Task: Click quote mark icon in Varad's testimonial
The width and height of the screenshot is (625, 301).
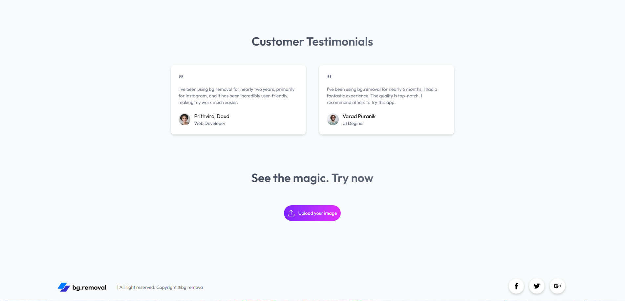Action: click(x=329, y=77)
